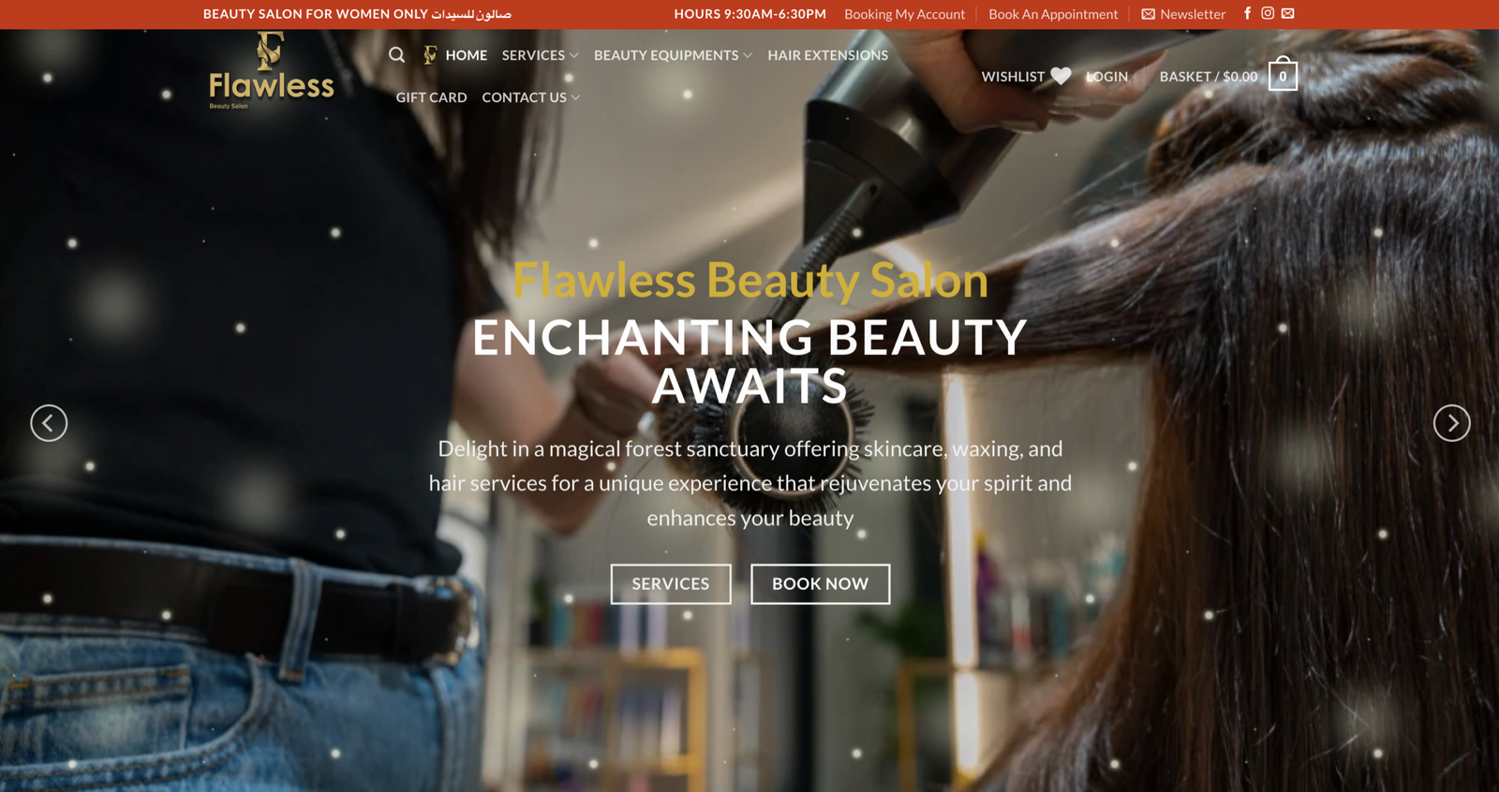The image size is (1499, 792).
Task: Open the Facebook social icon
Action: click(x=1247, y=13)
